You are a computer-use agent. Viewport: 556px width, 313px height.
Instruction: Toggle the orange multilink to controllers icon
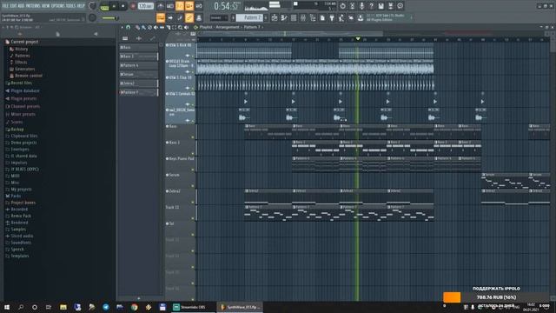click(x=189, y=17)
